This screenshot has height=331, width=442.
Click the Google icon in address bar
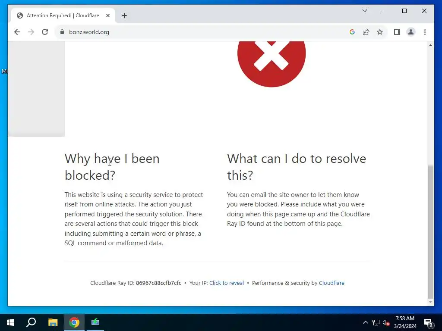tap(352, 32)
